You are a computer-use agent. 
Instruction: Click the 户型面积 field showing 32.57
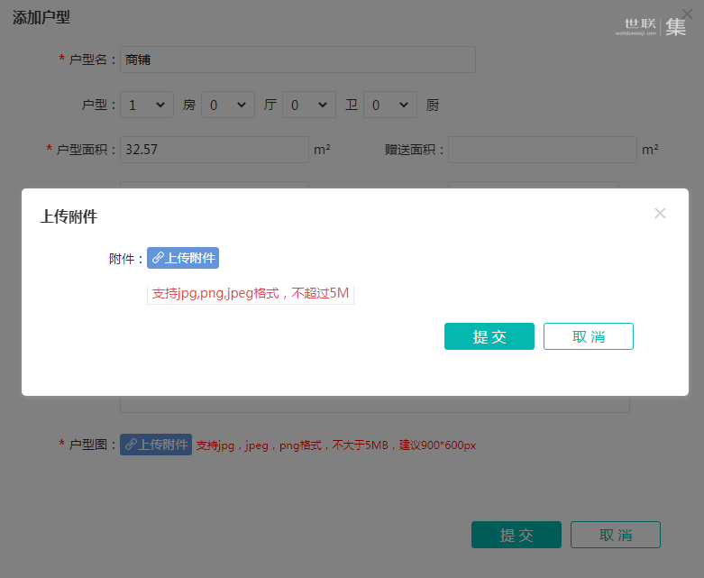[215, 150]
